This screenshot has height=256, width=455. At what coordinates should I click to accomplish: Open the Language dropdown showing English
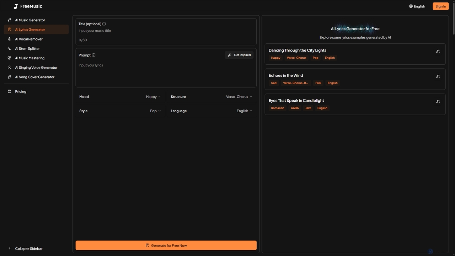[x=244, y=111]
